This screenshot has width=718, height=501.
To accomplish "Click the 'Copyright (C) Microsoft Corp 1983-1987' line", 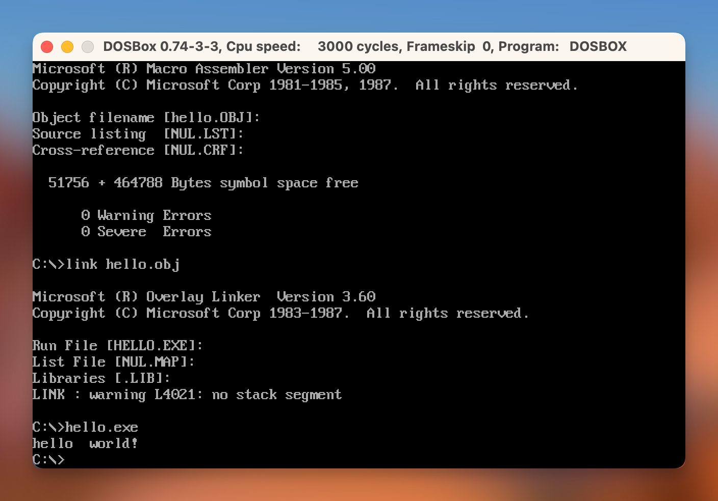I will tap(280, 313).
